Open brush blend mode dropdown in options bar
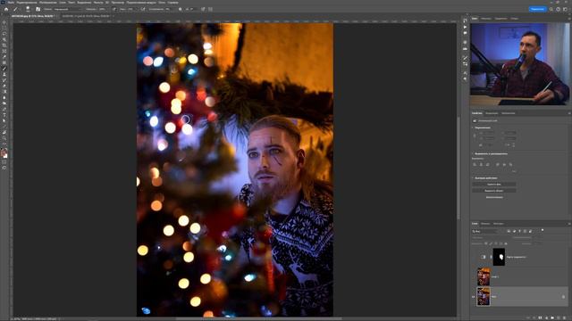Viewport: 572px width, 321px height. tap(68, 9)
